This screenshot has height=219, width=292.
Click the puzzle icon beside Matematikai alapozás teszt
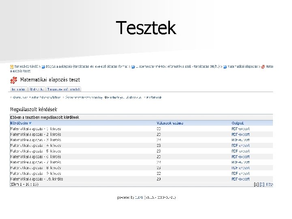point(14,80)
